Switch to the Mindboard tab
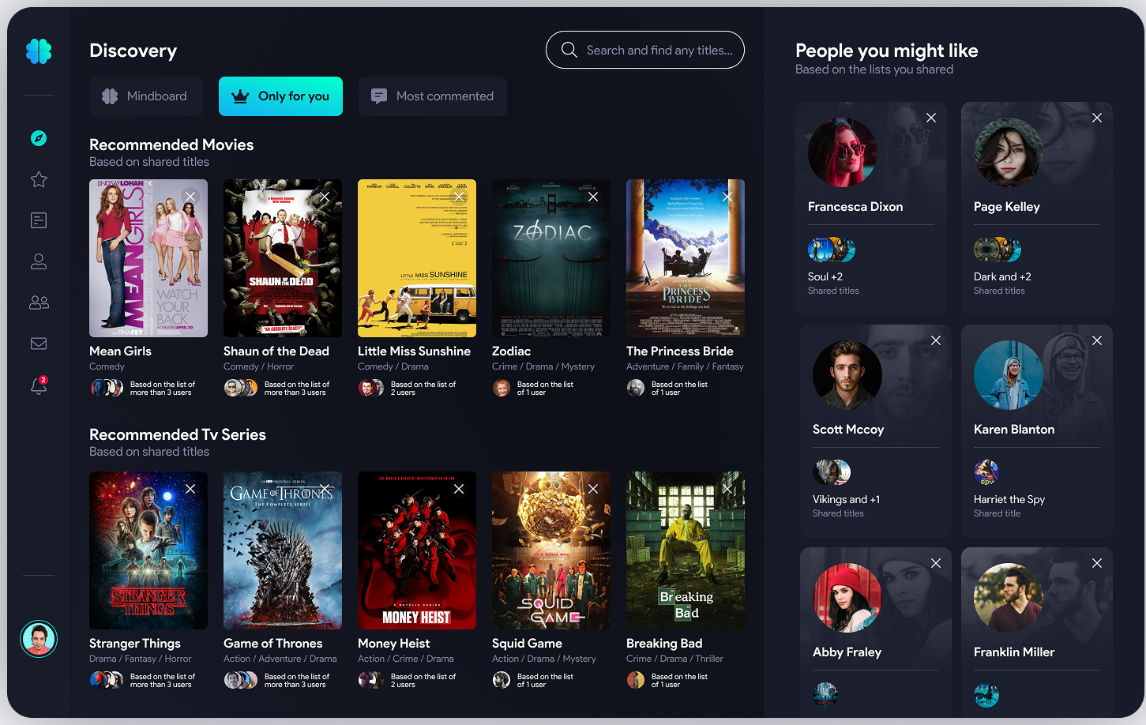Image resolution: width=1146 pixels, height=725 pixels. click(145, 96)
